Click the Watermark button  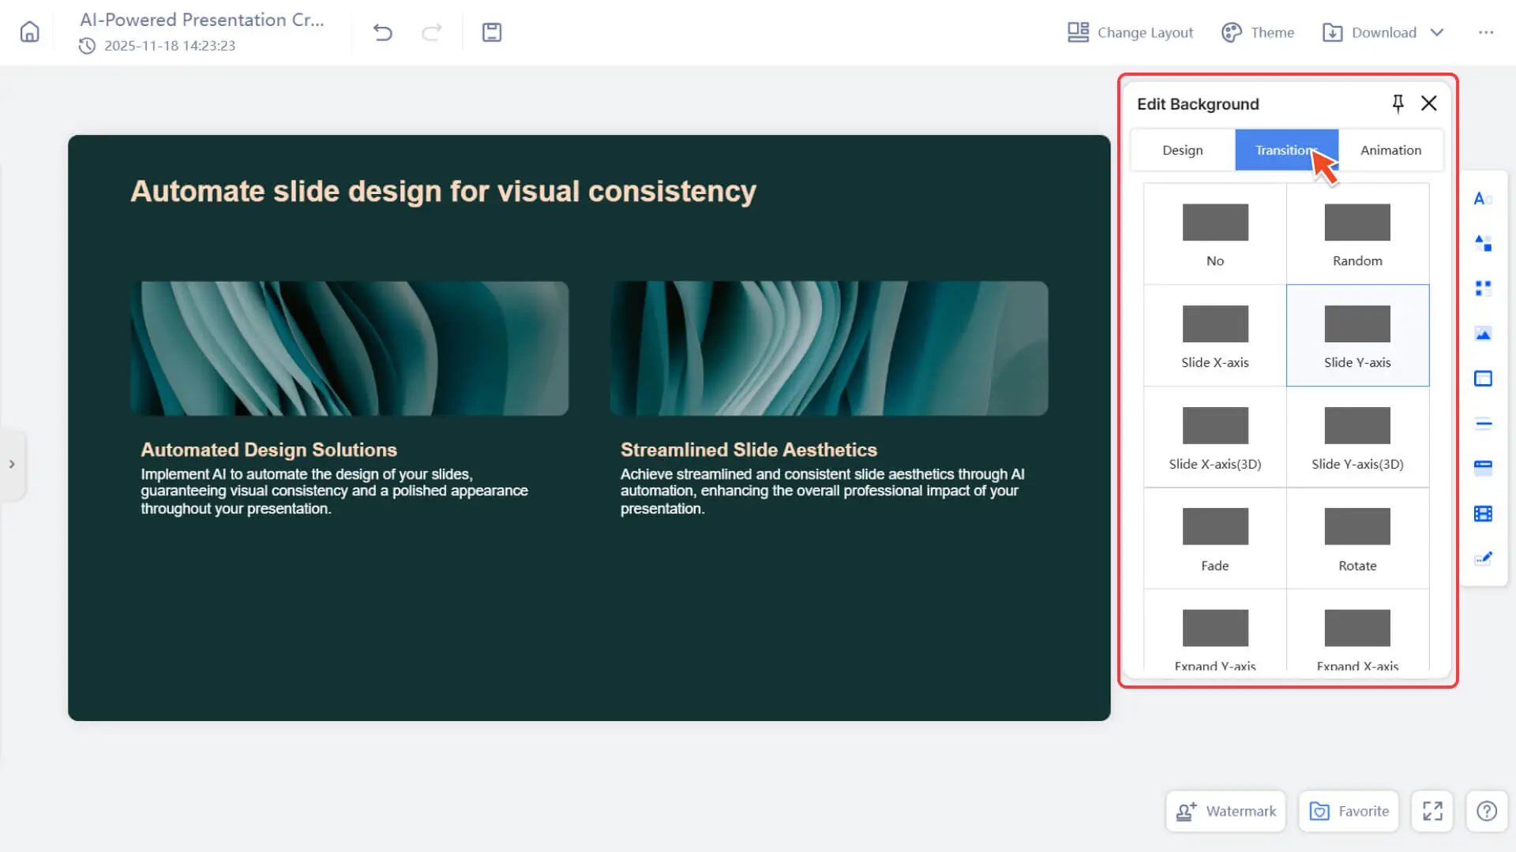pyautogui.click(x=1225, y=811)
